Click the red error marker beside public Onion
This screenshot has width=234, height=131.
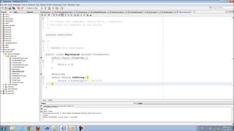(41, 57)
